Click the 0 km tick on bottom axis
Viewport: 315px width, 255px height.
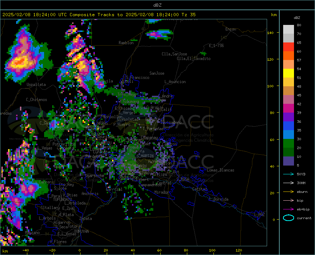click(x=80, y=250)
